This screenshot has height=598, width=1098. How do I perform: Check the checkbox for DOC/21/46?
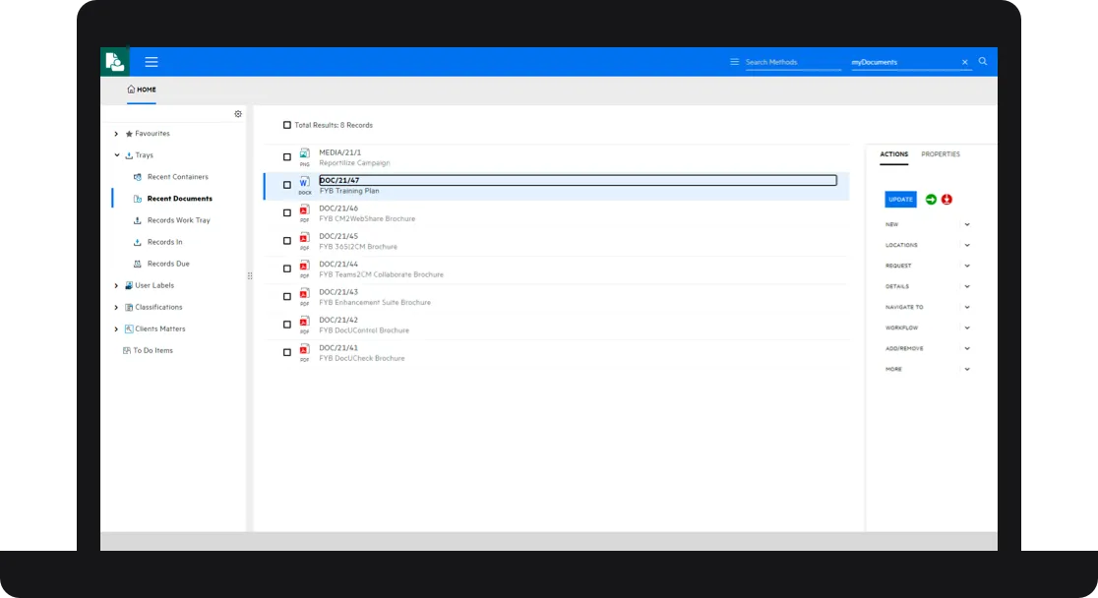(x=287, y=212)
